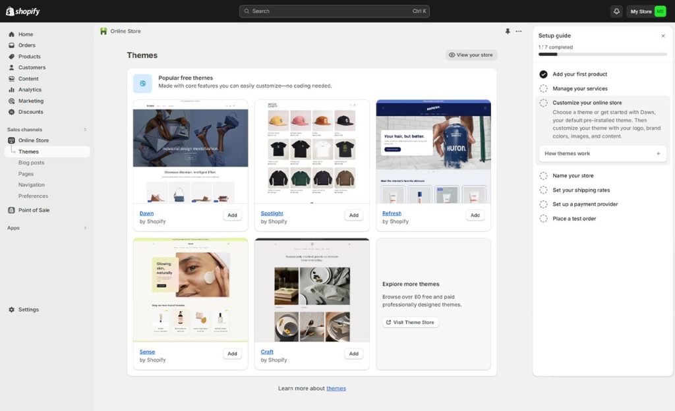This screenshot has width=675, height=411.
Task: Click the Popular free themes icon
Action: click(x=142, y=84)
